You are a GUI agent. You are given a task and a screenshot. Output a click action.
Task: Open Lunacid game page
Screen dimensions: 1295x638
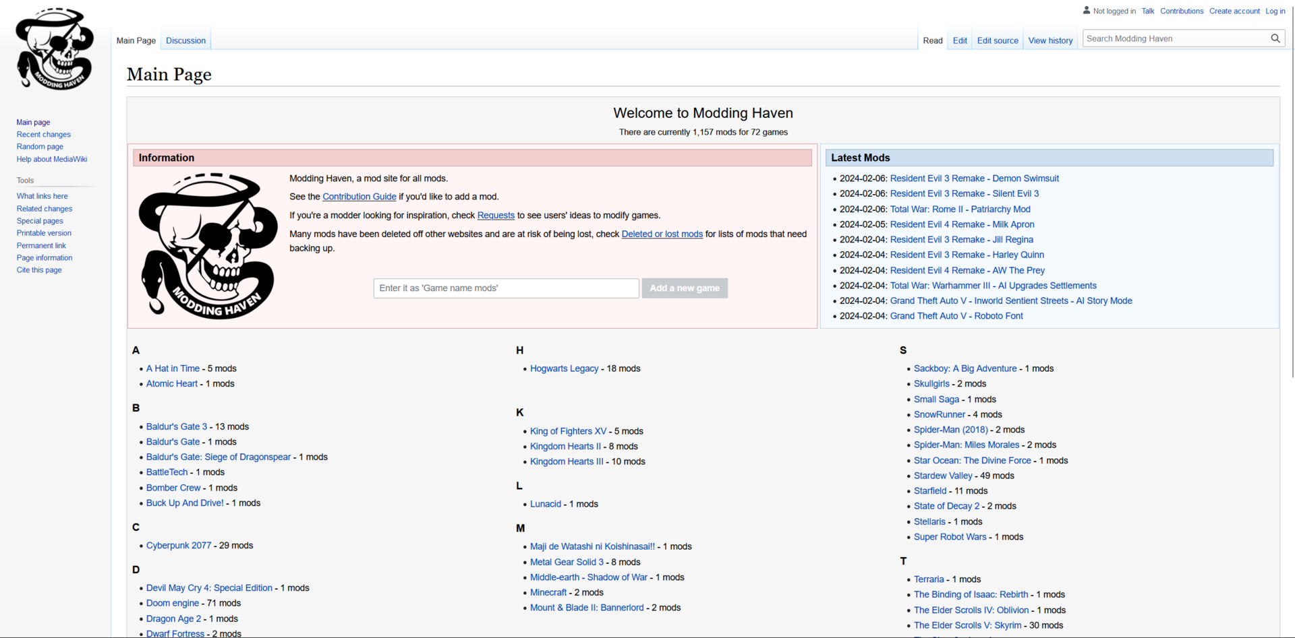546,504
